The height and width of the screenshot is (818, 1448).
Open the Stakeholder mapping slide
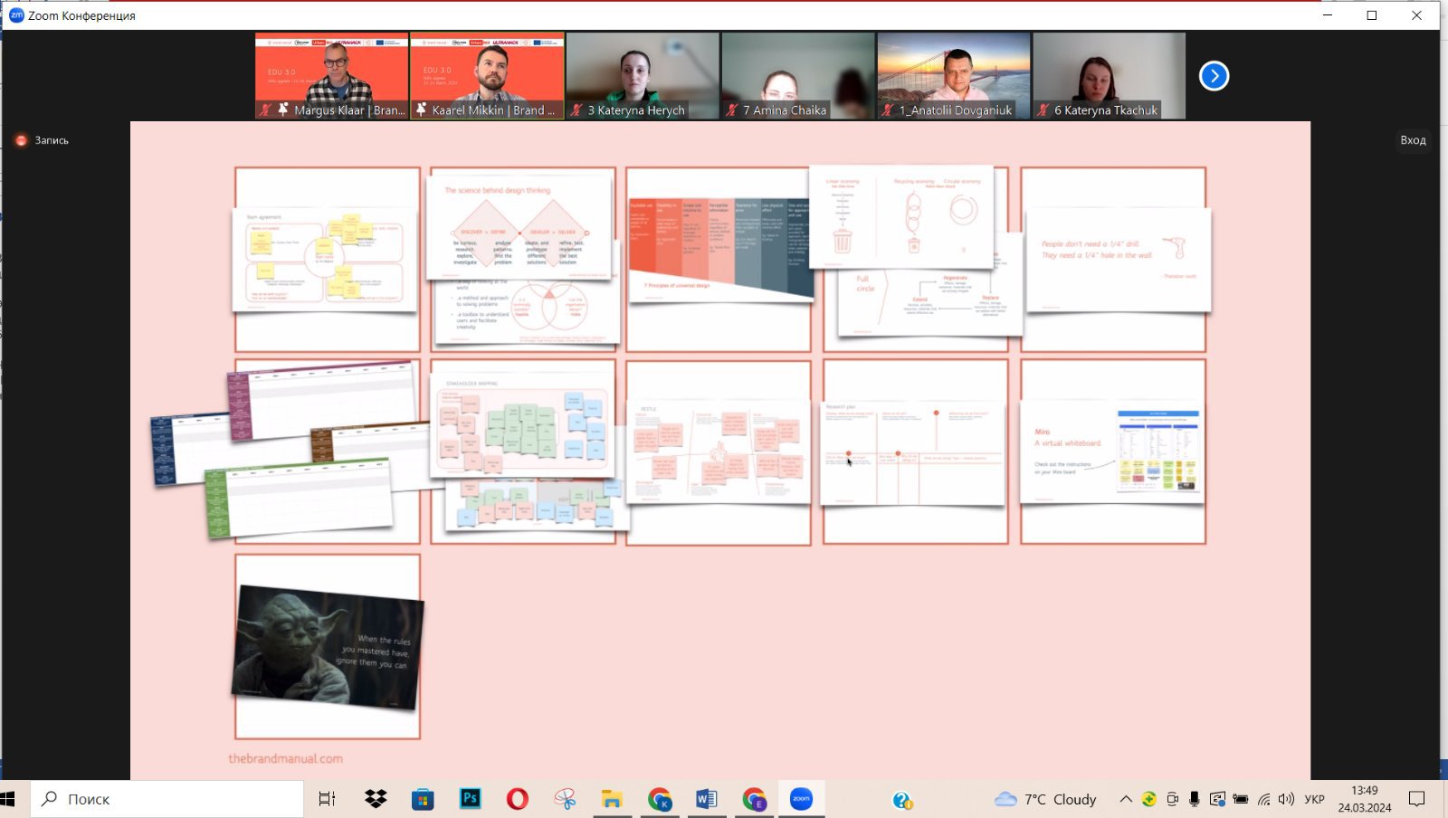coord(522,425)
